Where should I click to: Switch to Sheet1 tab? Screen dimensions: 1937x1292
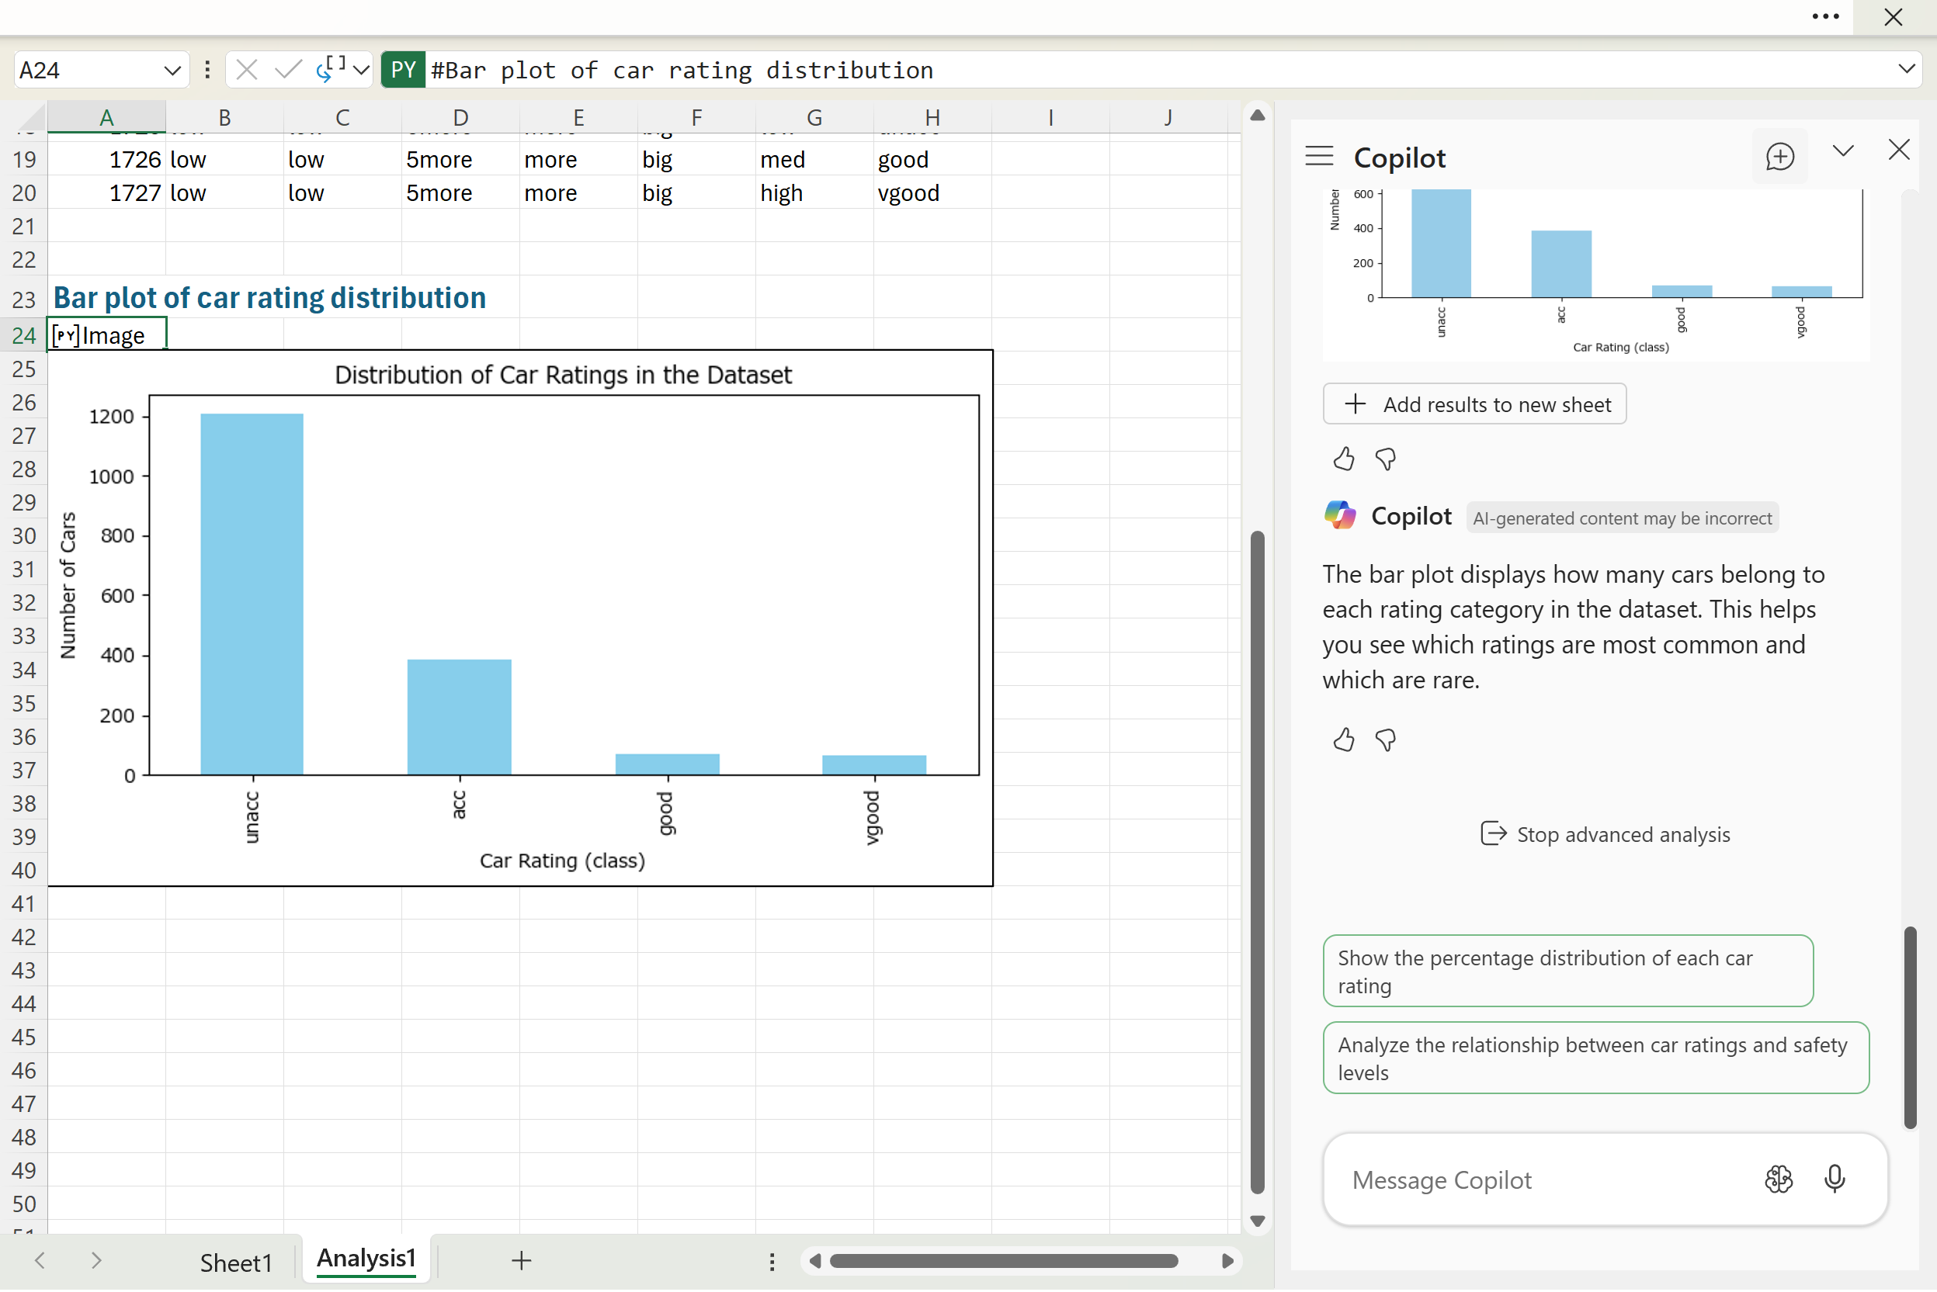(x=236, y=1262)
